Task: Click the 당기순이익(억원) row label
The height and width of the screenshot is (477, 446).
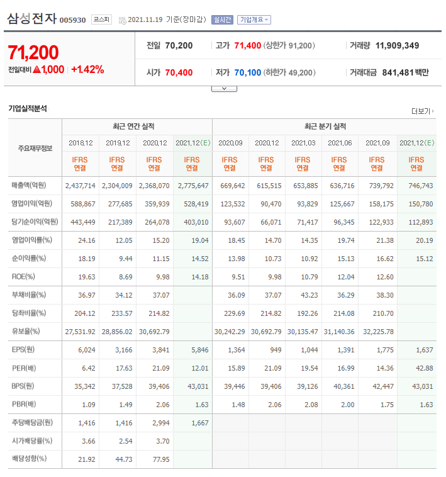Action: (x=35, y=222)
